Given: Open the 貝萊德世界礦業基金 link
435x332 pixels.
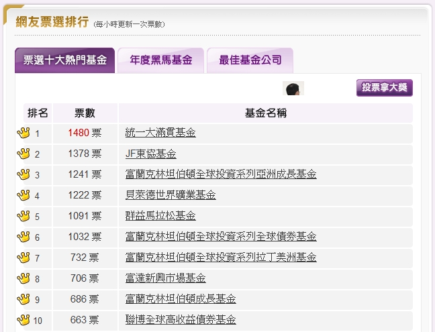Looking at the screenshot, I should pos(171,195).
